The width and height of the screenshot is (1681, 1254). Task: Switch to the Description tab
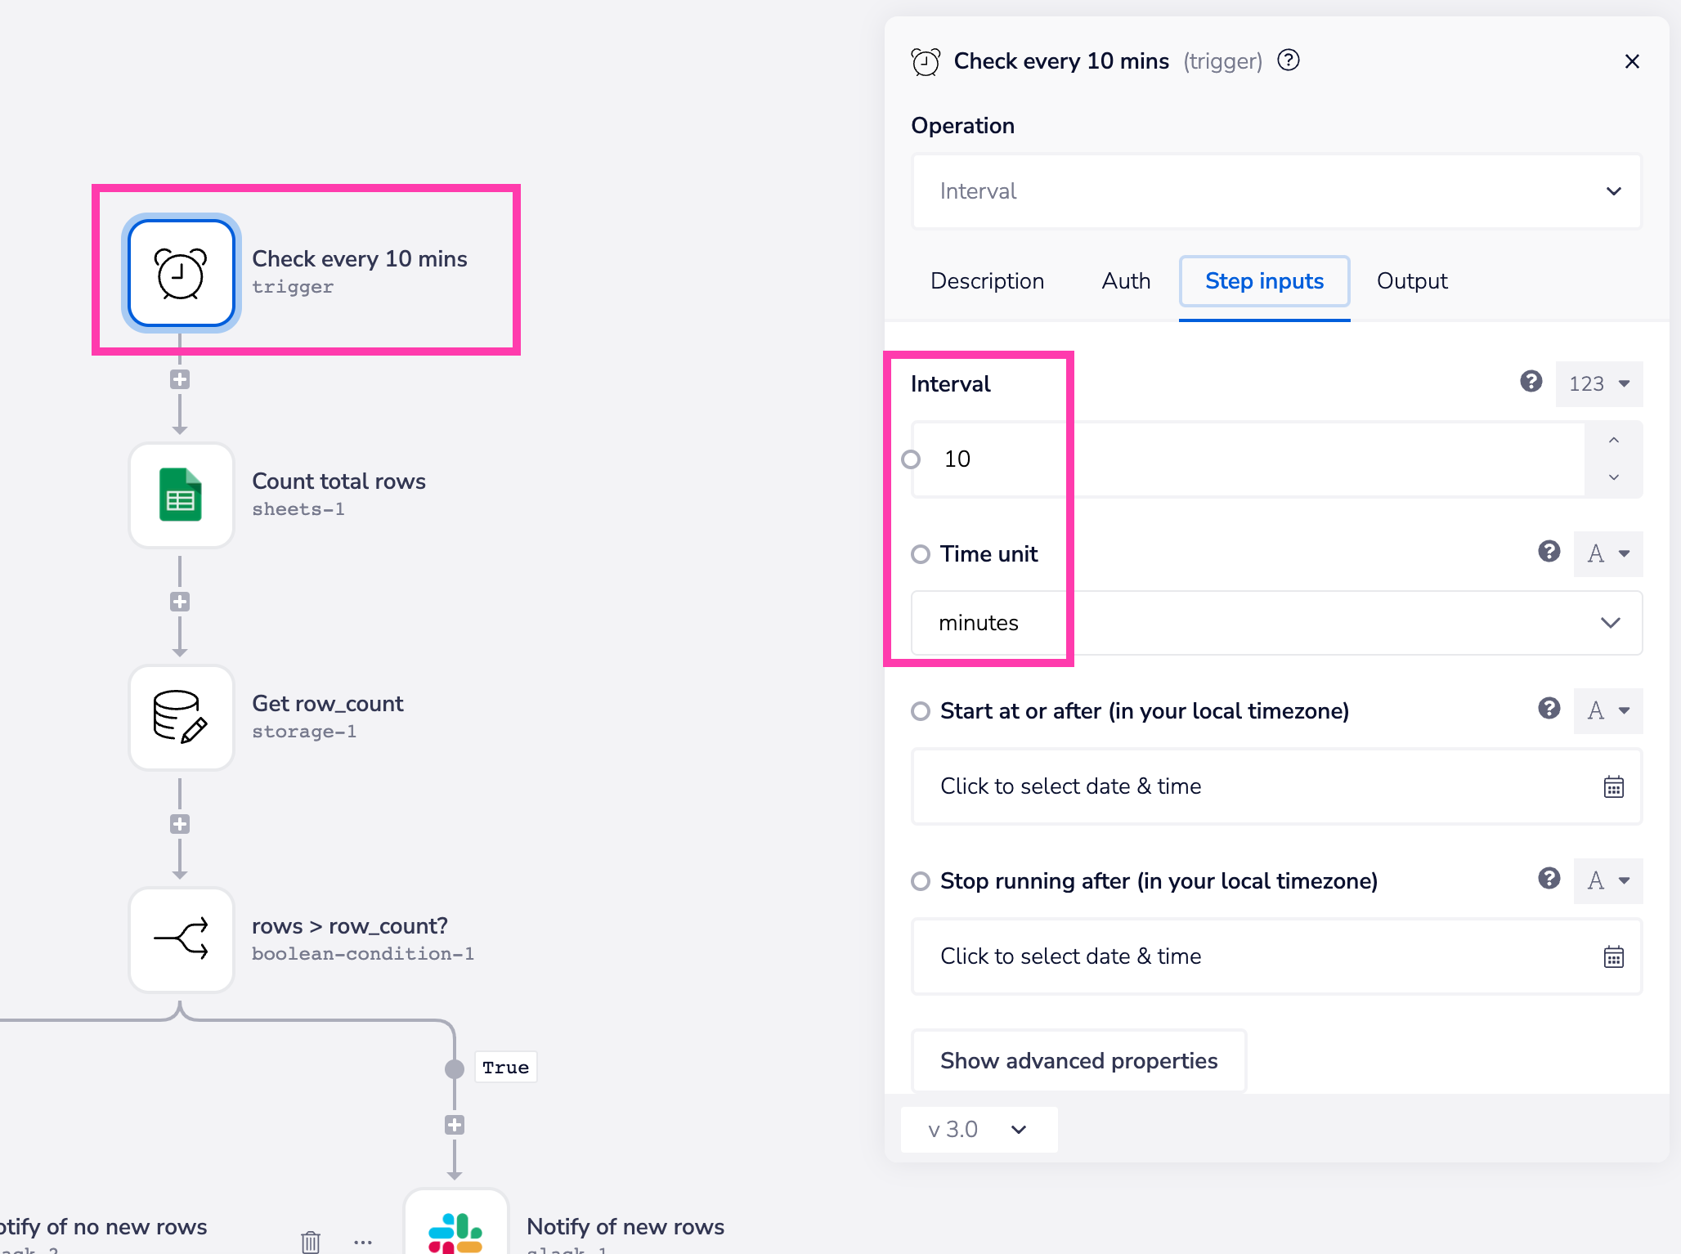(x=987, y=281)
